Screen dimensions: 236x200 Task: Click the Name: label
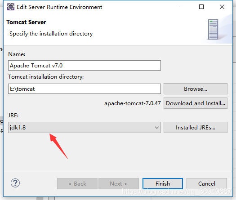tap(17, 54)
